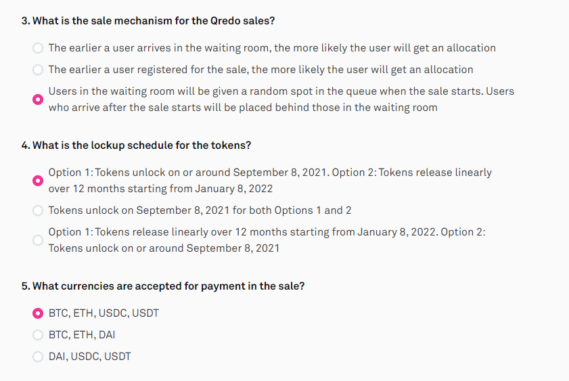The width and height of the screenshot is (569, 381).
Task: Click answer text 'DAI, USDC, USDT'
Action: coord(89,356)
